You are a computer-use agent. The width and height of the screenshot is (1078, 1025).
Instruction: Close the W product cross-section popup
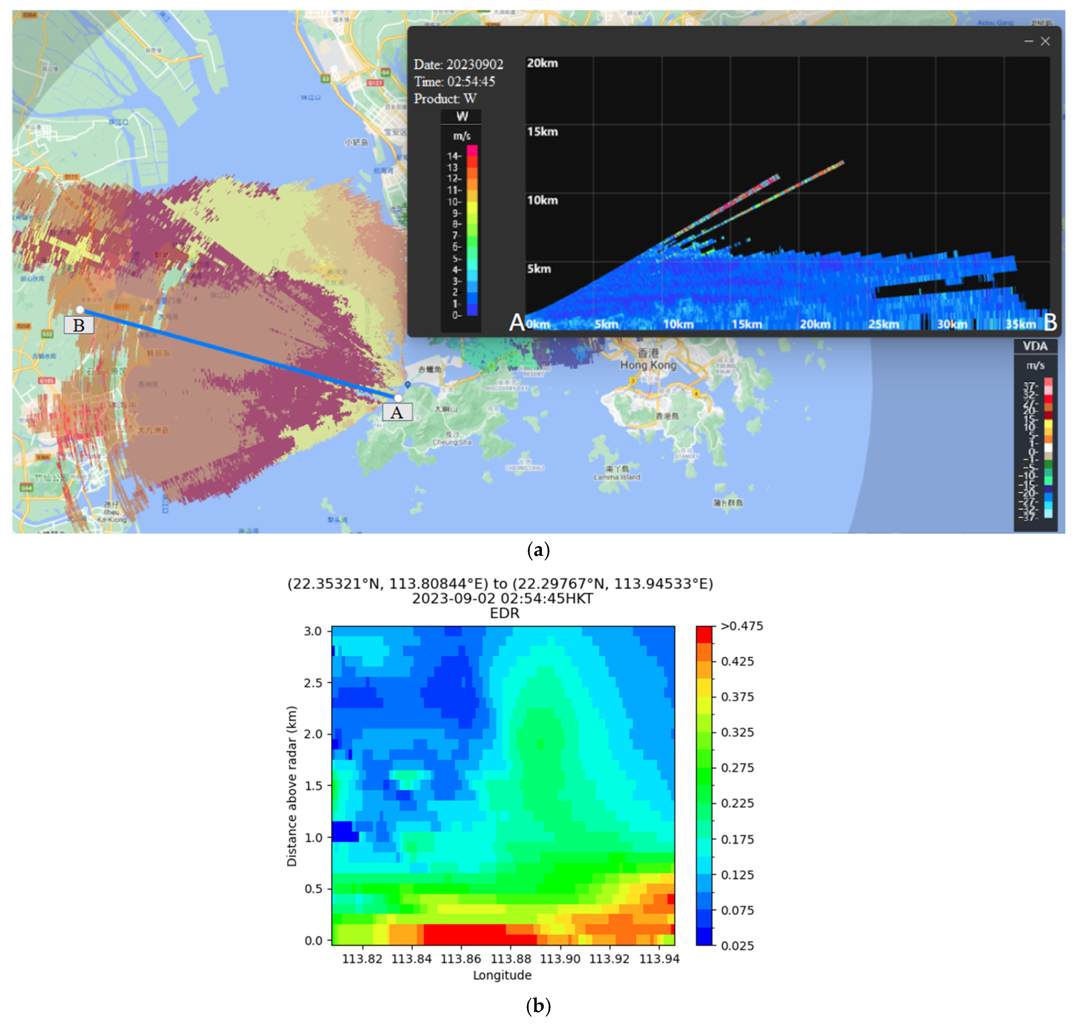1045,42
